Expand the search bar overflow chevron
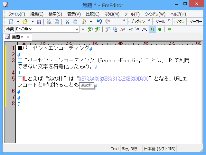The height and width of the screenshot is (155, 206). pos(83,29)
